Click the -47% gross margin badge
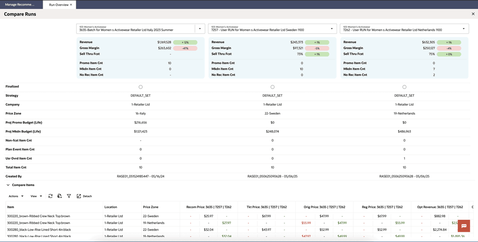Viewport: 478px width, 242px height. tap(185, 48)
